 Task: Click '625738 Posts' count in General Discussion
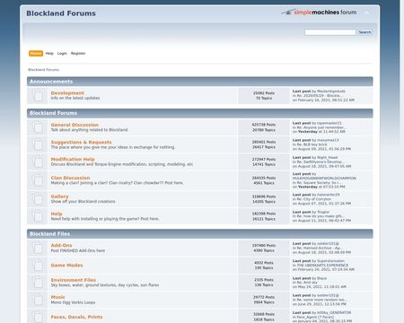(x=264, y=125)
